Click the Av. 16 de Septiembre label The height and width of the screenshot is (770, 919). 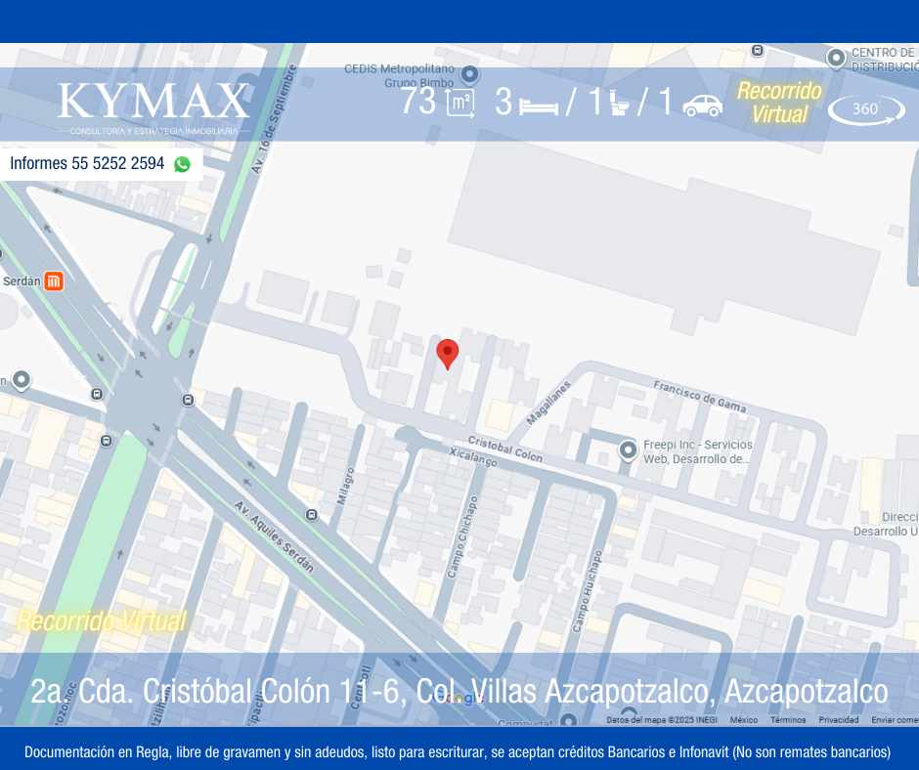[274, 119]
